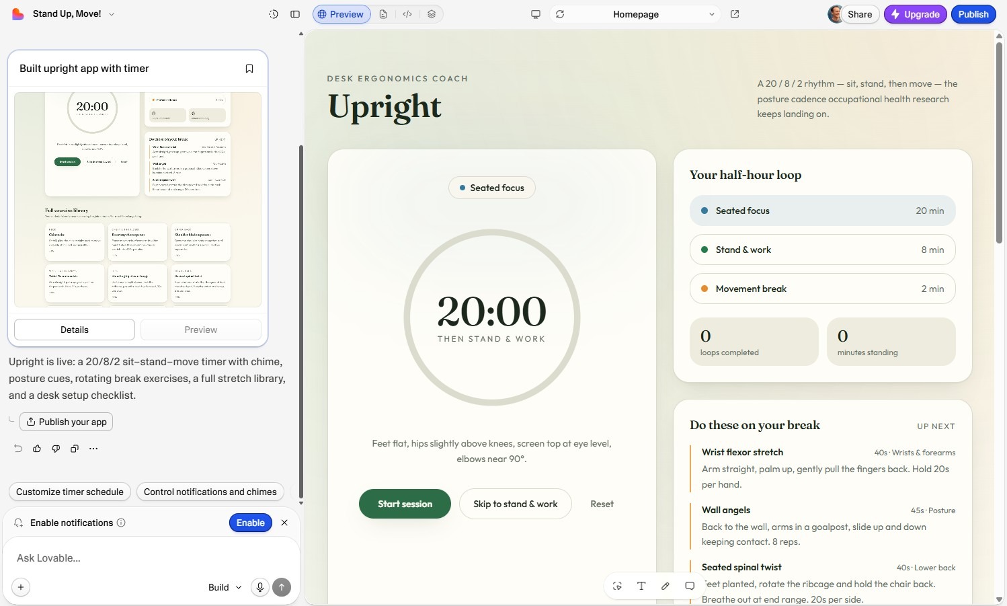Select the Movement break 2 min row

click(x=823, y=289)
